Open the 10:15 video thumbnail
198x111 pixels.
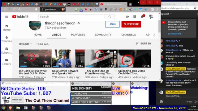coord(135,59)
